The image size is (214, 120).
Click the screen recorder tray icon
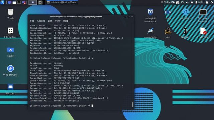point(173,2)
